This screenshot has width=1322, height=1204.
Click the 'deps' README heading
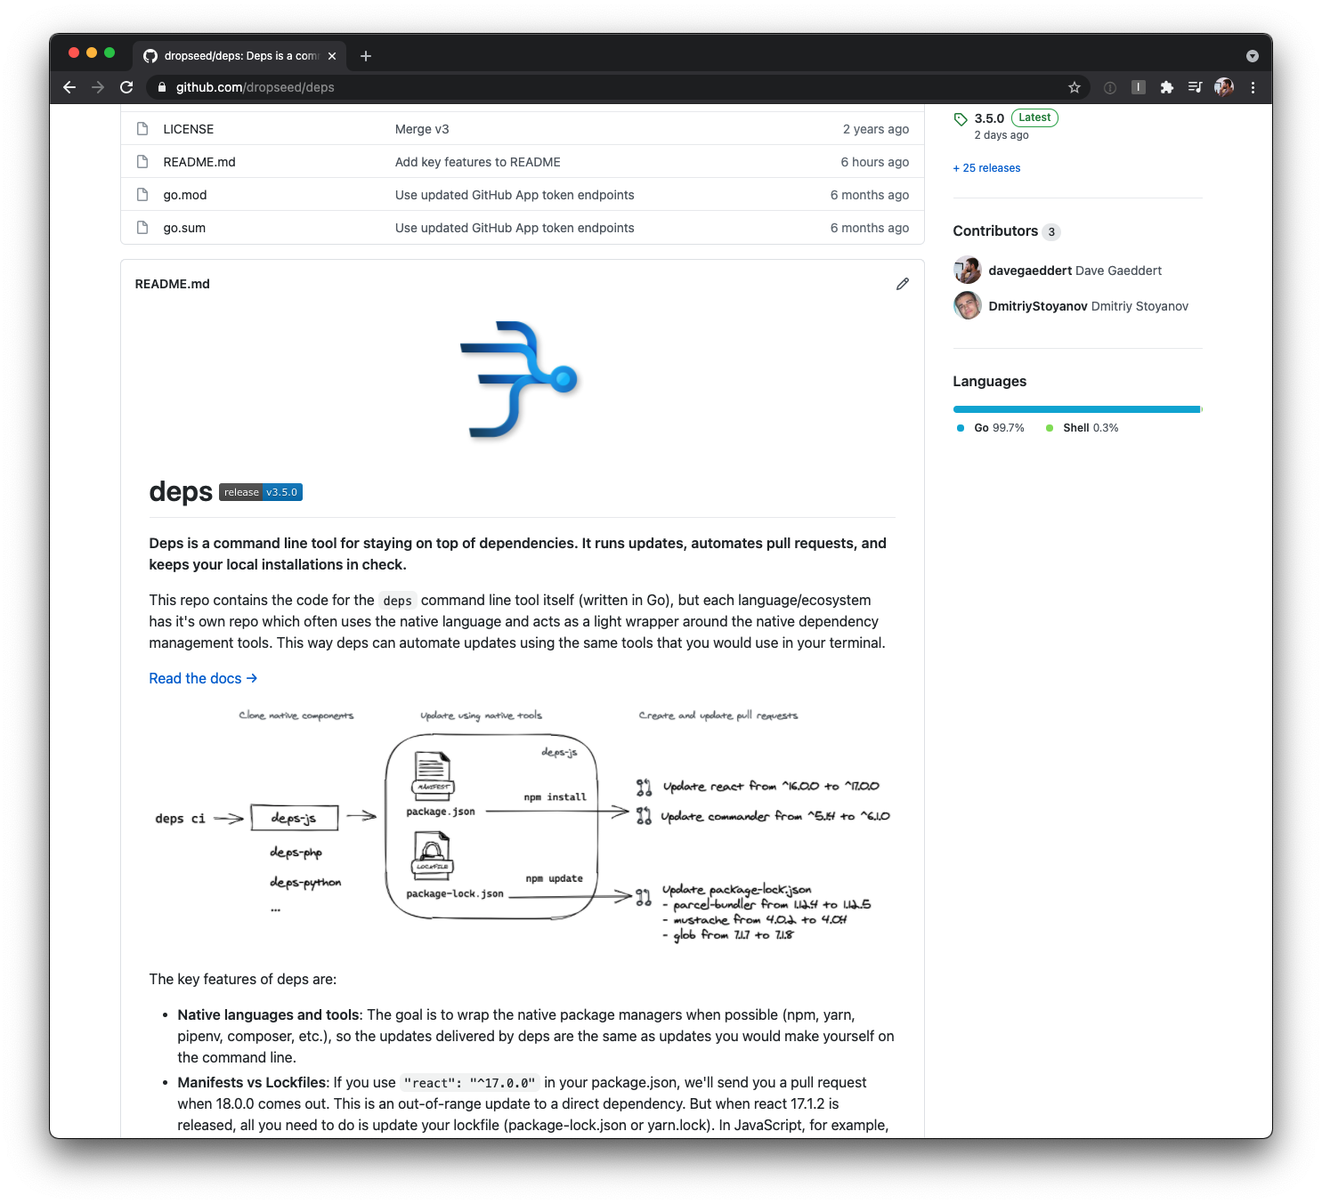click(x=181, y=491)
